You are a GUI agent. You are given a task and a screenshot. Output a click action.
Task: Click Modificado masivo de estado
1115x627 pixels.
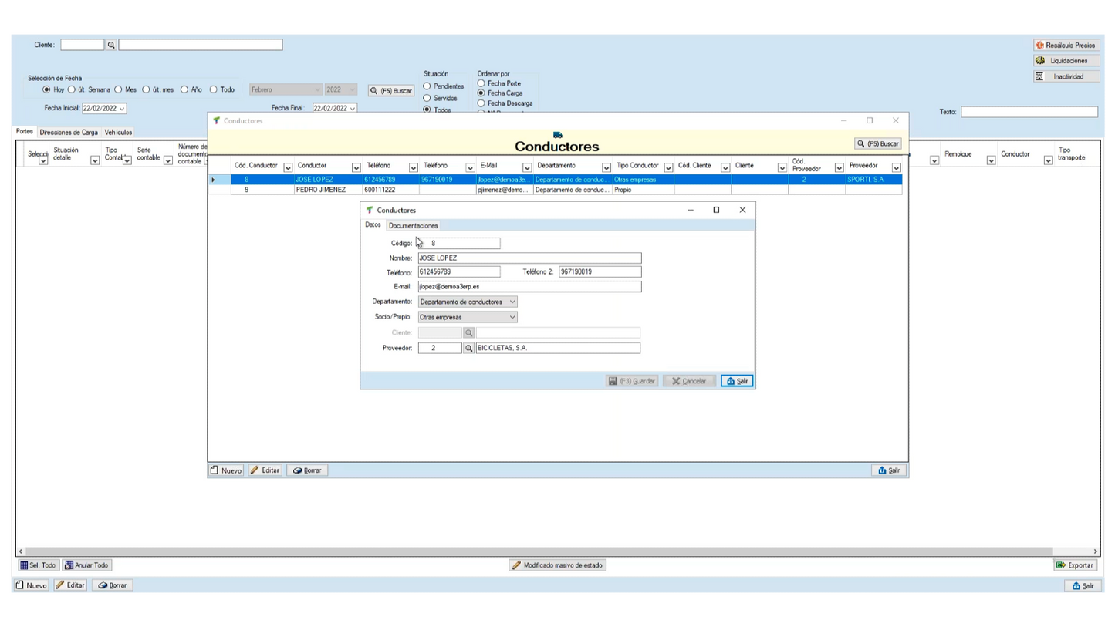pyautogui.click(x=557, y=565)
